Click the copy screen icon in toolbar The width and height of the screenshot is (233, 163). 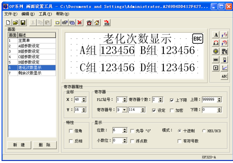click(x=72, y=23)
